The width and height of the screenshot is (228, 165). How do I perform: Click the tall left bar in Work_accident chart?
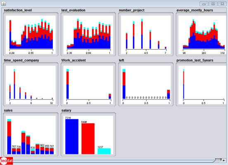coord(68,84)
